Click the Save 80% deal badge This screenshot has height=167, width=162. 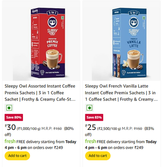tap(14, 117)
